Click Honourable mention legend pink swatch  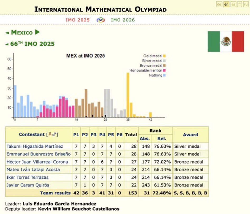(164, 70)
